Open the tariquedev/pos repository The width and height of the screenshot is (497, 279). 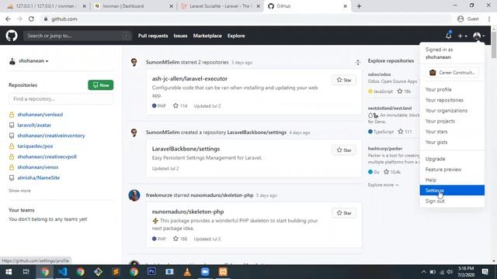tap(35, 146)
